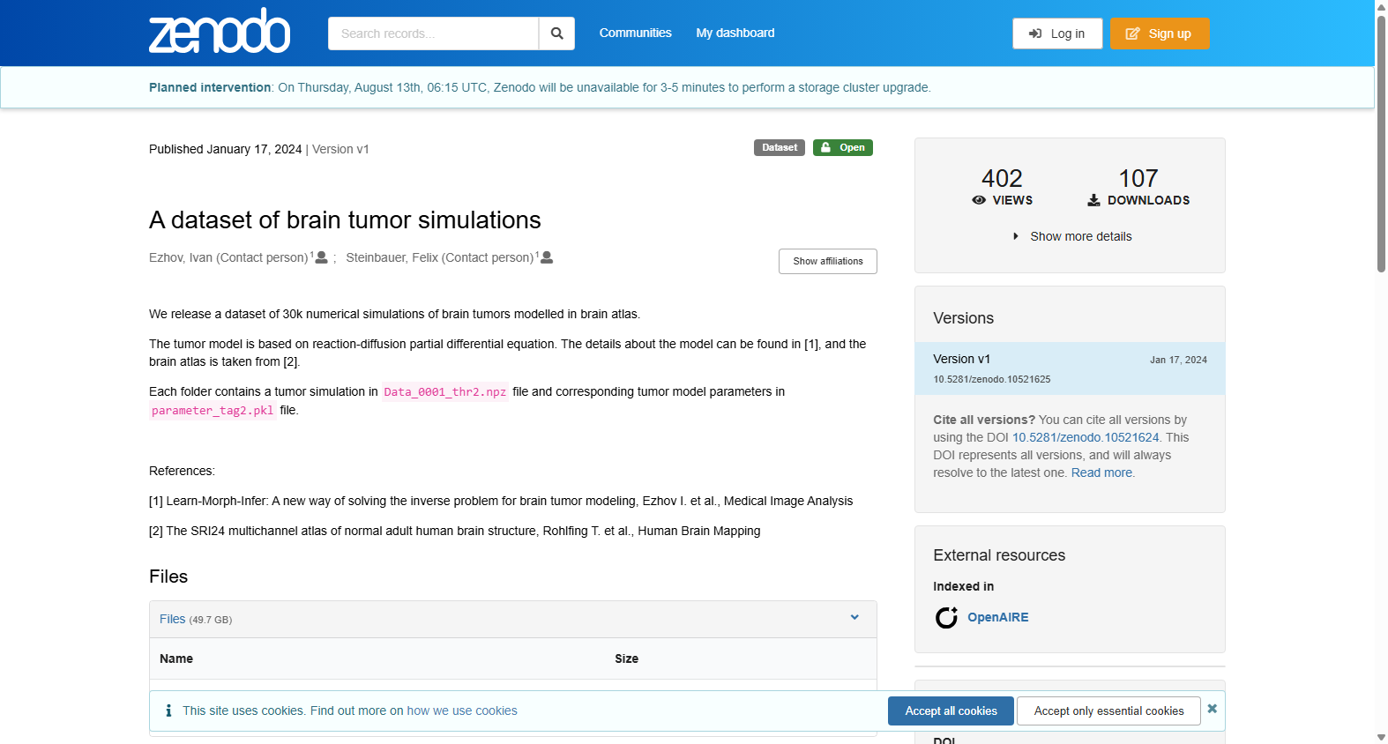The image size is (1388, 744).
Task: Click the search magnifier button
Action: 556,33
